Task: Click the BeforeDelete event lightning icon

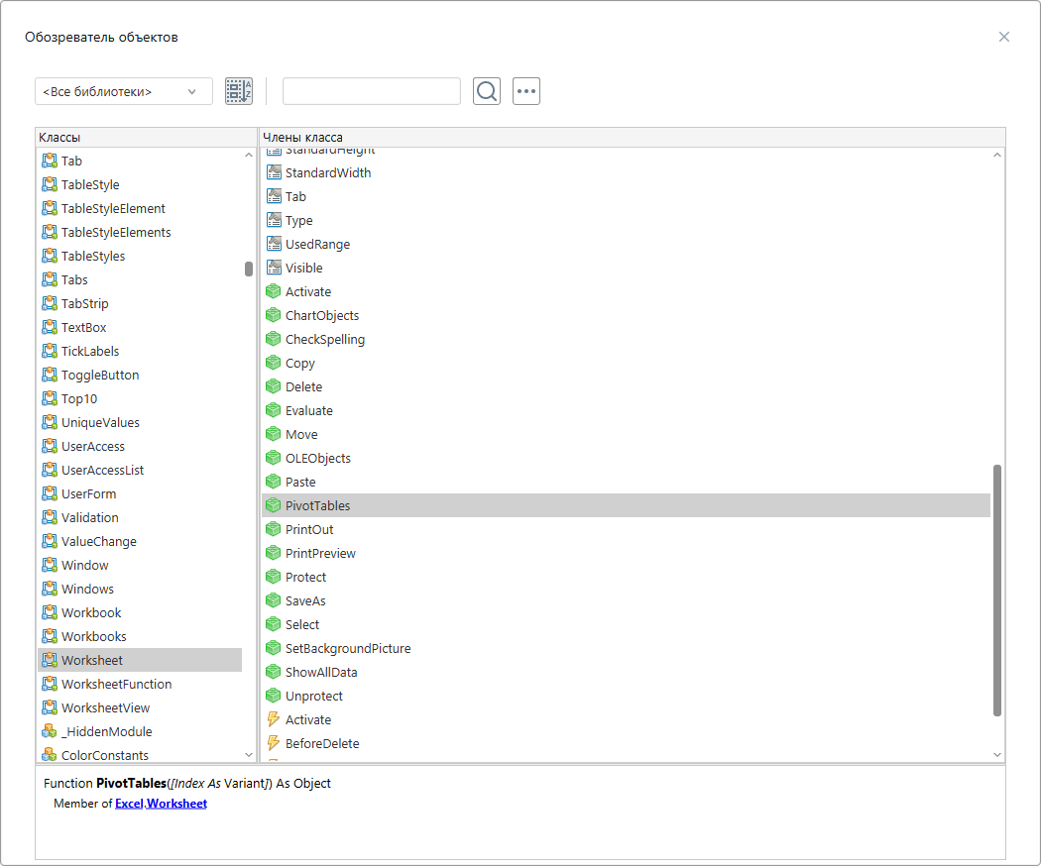Action: click(x=274, y=743)
